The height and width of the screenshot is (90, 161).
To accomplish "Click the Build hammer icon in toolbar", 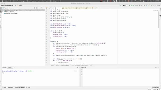I will coord(120,5).
